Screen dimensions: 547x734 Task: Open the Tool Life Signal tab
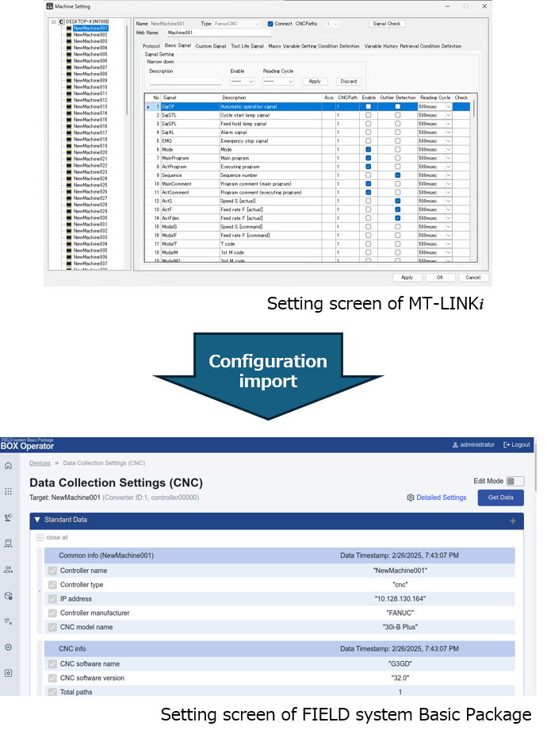(x=247, y=46)
